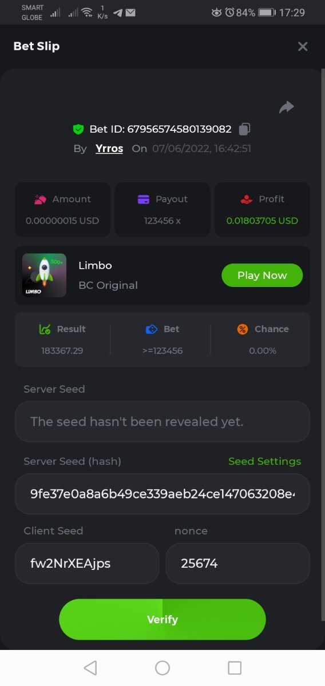This screenshot has width=325, height=686.
Task: Tap the share arrow icon
Action: pos(286,107)
